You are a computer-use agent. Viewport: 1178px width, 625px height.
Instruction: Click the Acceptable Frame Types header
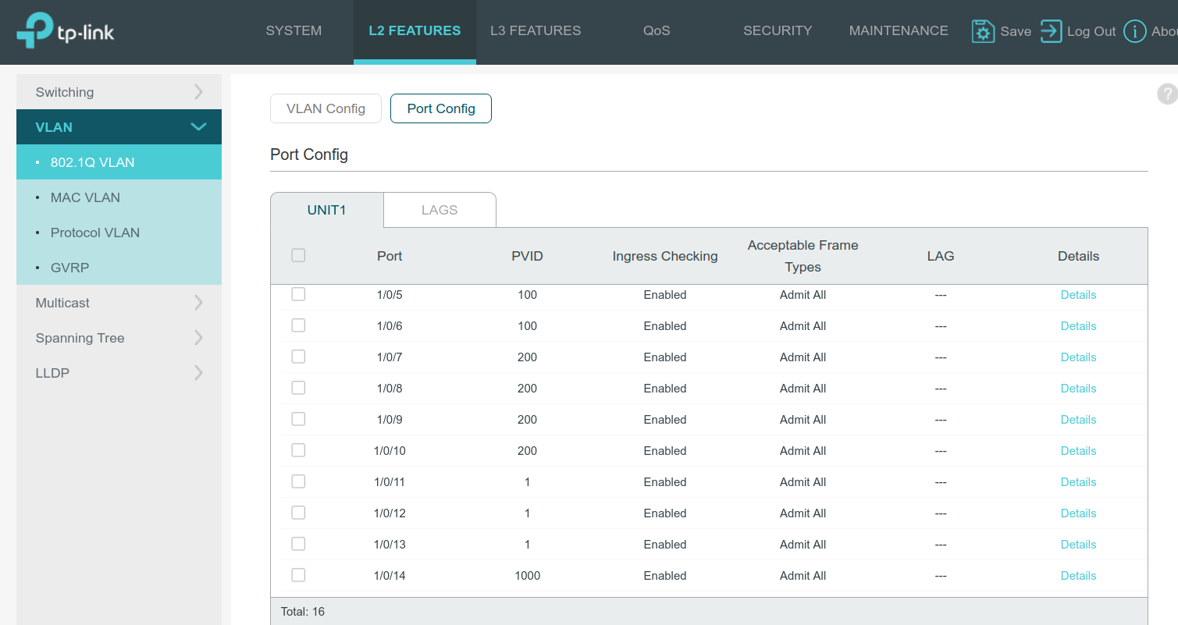click(x=803, y=256)
